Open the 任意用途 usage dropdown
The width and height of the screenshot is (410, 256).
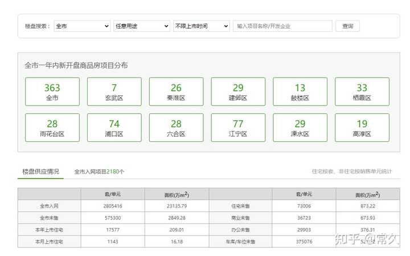(142, 26)
